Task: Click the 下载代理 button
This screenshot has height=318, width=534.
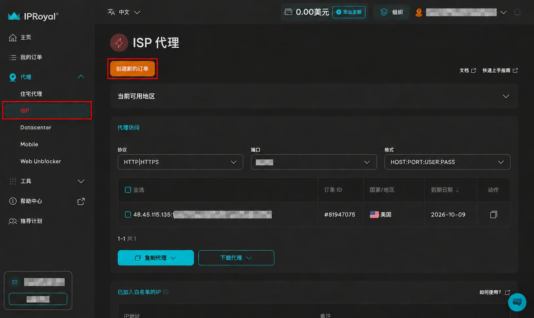Action: tap(236, 258)
